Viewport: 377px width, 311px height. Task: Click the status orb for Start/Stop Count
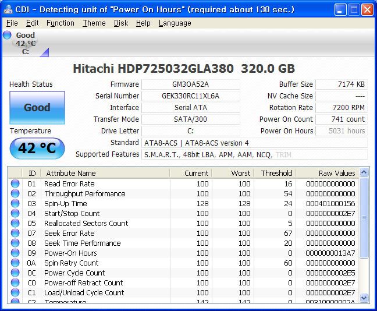pyautogui.click(x=15, y=213)
